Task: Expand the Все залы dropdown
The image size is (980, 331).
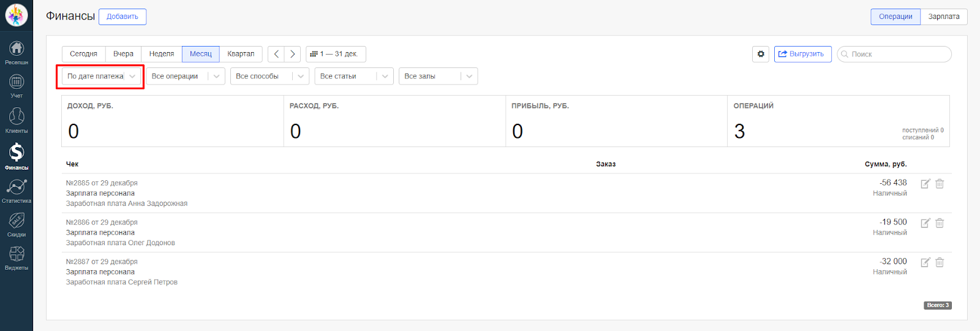Action: point(438,77)
